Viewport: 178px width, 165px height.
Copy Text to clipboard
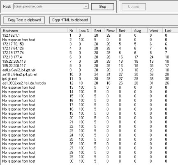[24, 20]
